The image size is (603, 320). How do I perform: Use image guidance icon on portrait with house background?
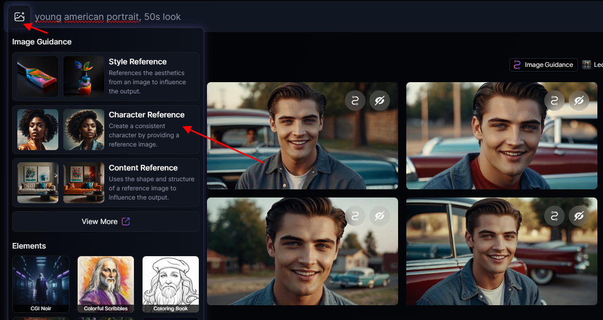point(355,216)
